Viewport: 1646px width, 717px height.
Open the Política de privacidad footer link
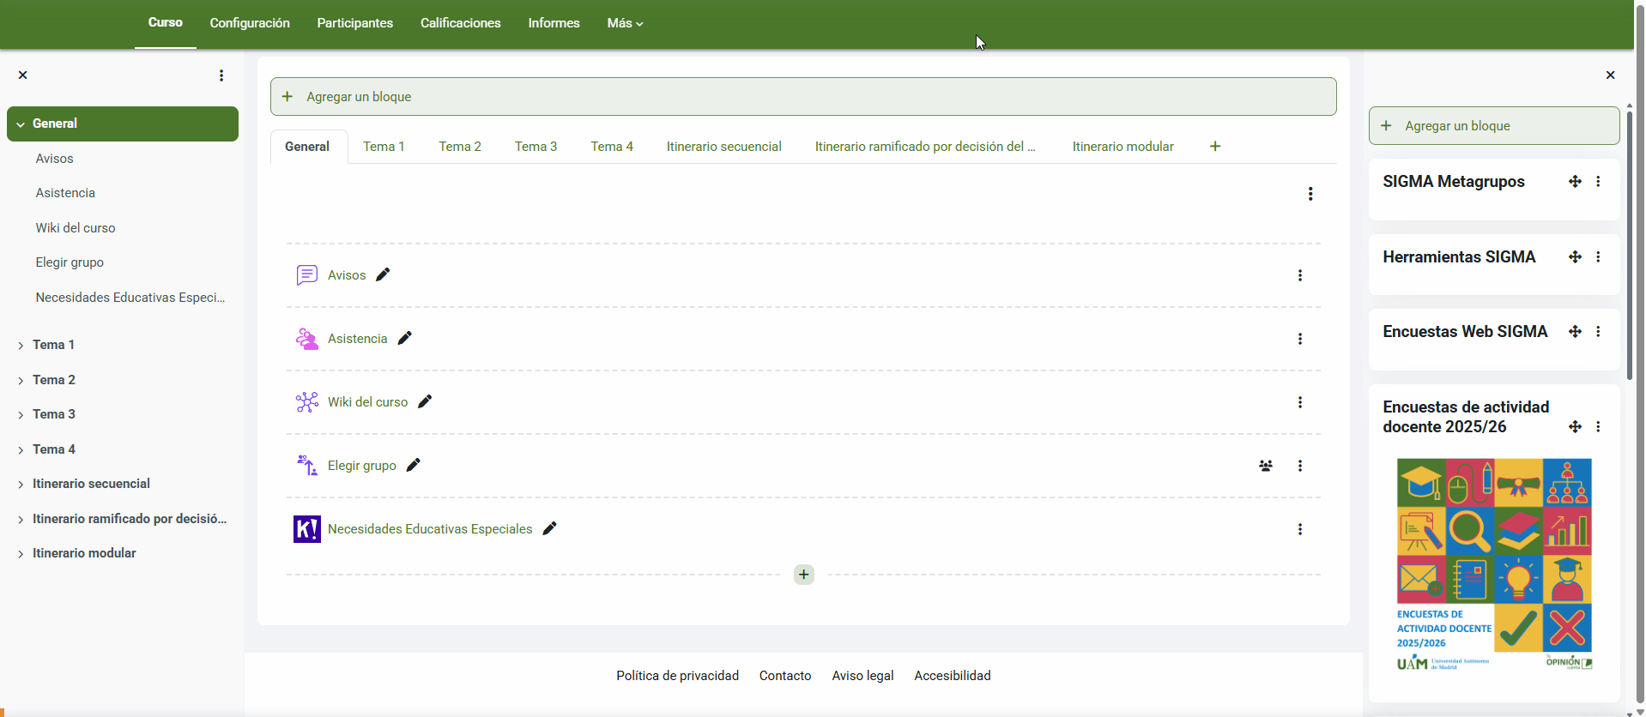pos(677,676)
